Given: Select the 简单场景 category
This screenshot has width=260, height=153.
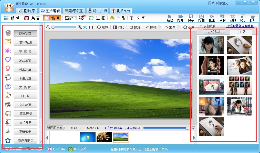Looking at the screenshot, I should tap(25, 114).
